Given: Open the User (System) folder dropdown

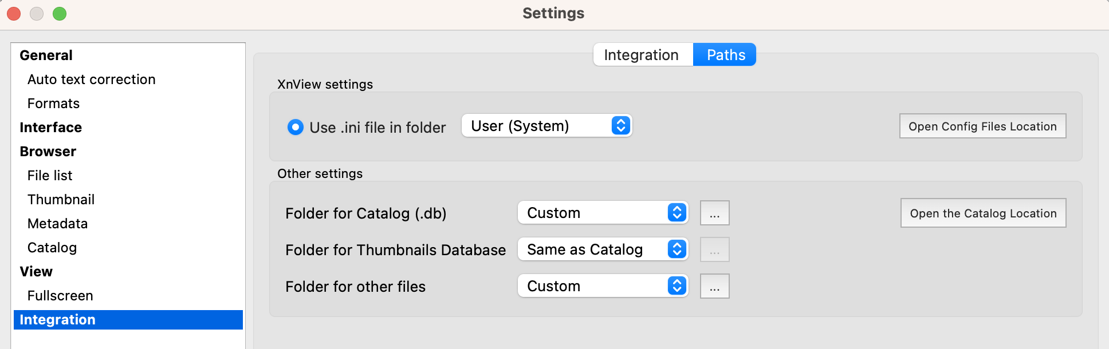Looking at the screenshot, I should (x=546, y=126).
